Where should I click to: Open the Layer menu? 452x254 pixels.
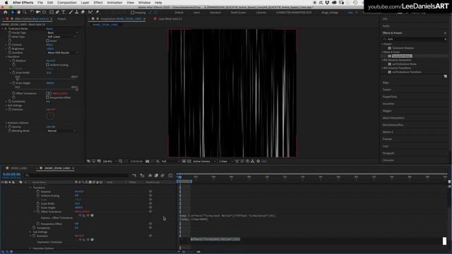(85, 3)
